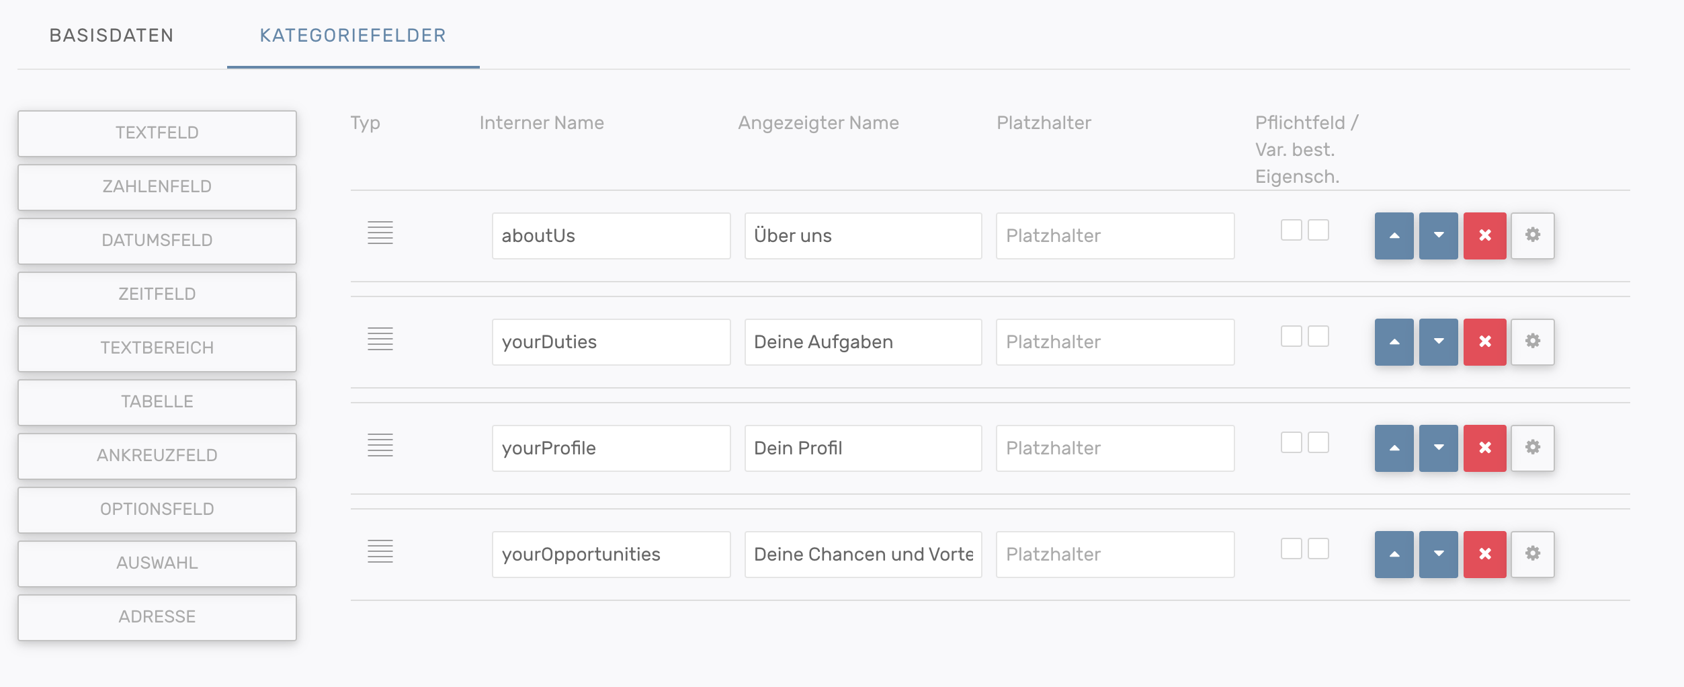
Task: Move yourProfile field up
Action: pos(1394,448)
